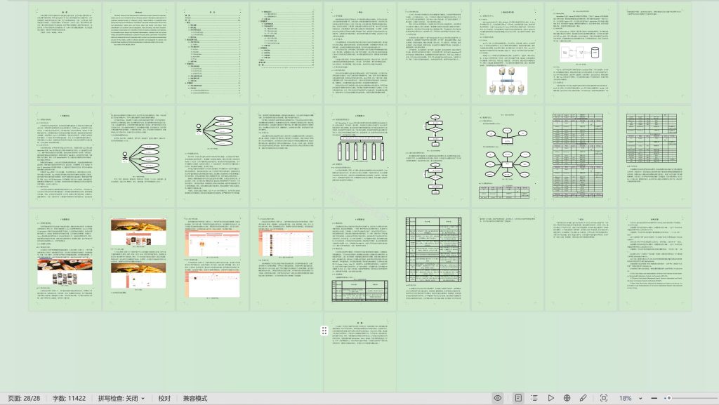Screen dimensions: 719x405
Task: Select the page with two flowcharts
Action: pos(434,157)
